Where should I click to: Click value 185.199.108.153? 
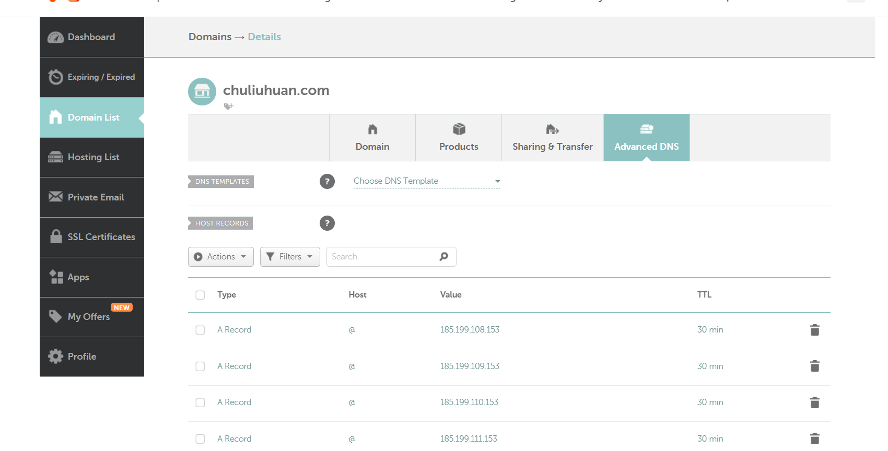(x=470, y=330)
